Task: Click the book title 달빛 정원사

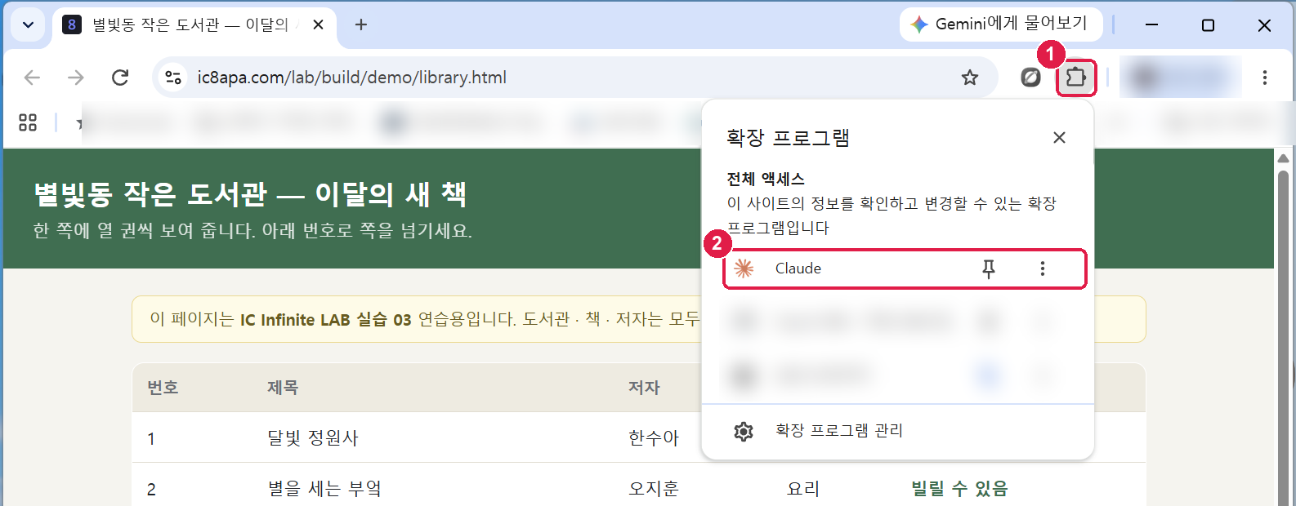Action: [x=313, y=438]
